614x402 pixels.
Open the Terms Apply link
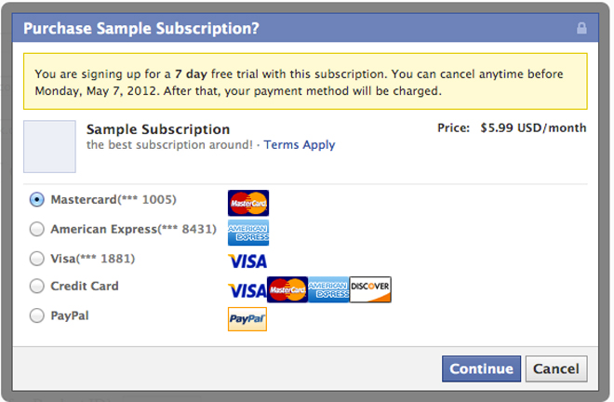coord(300,145)
